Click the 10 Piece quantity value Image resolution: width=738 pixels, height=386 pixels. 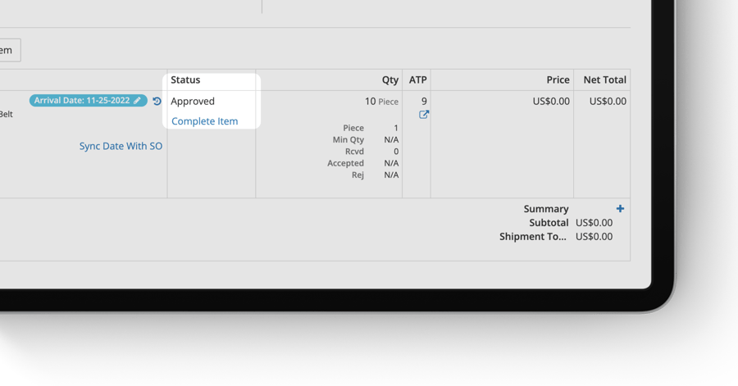click(381, 102)
